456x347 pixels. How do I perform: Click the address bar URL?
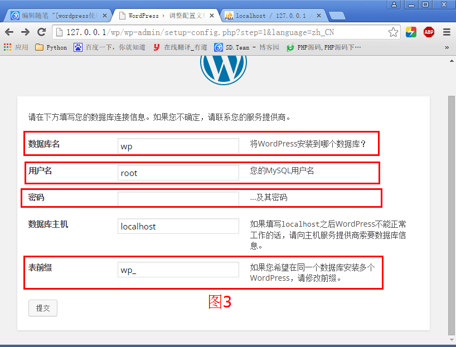200,32
